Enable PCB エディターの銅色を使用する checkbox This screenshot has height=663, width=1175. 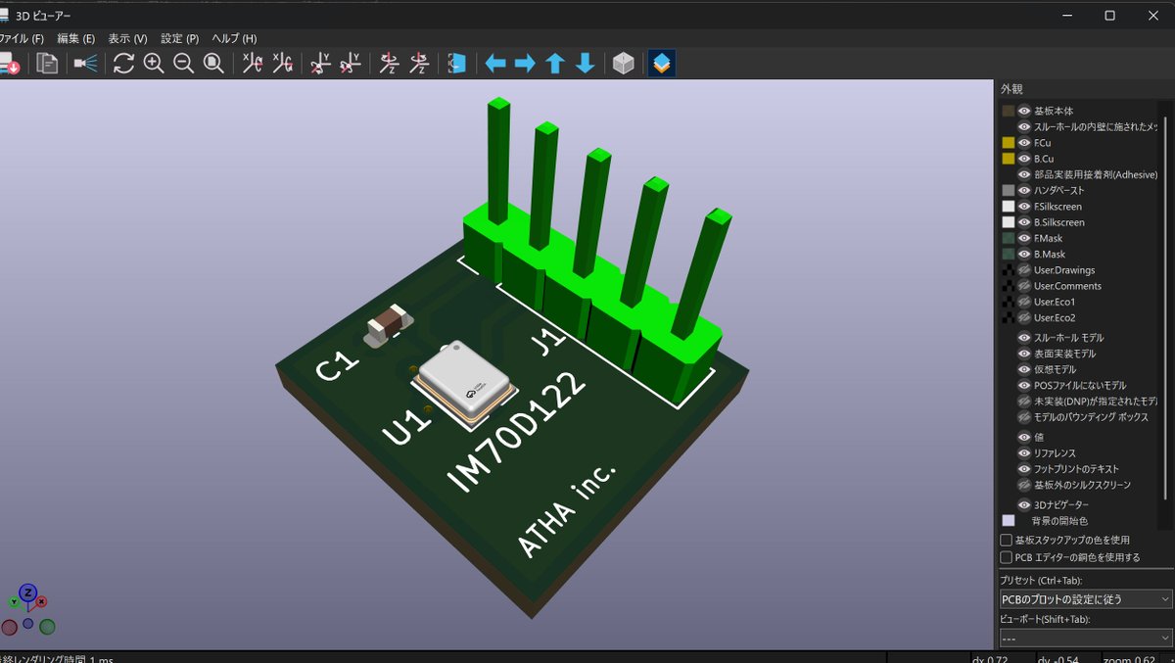click(x=1006, y=557)
